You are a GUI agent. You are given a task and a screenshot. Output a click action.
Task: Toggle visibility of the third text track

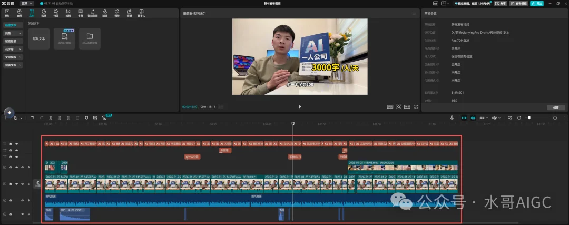click(x=16, y=157)
